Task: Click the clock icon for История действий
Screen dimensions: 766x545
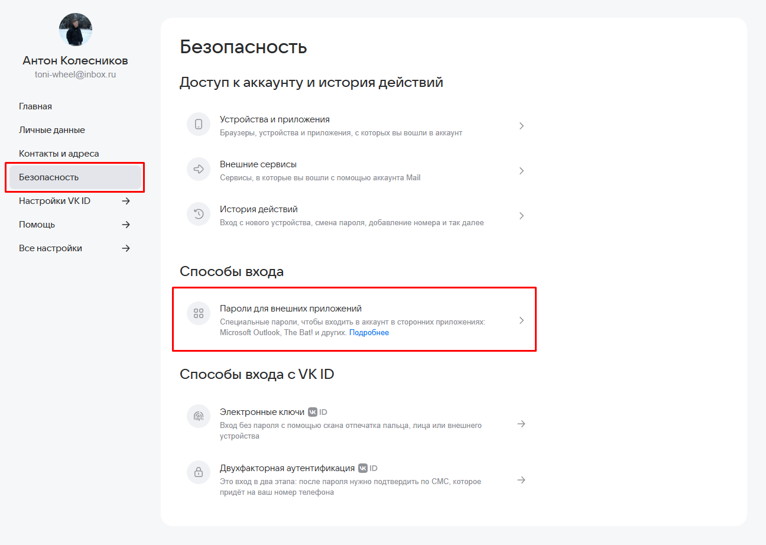Action: coord(199,215)
